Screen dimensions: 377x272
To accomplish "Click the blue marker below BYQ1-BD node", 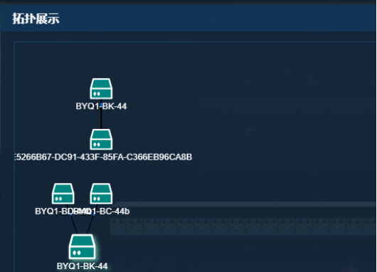I will tap(70, 214).
